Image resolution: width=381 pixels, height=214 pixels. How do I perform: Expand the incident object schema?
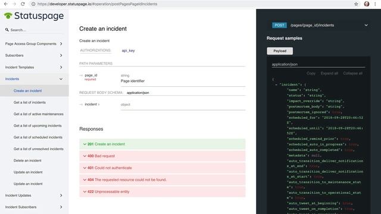click(92, 105)
